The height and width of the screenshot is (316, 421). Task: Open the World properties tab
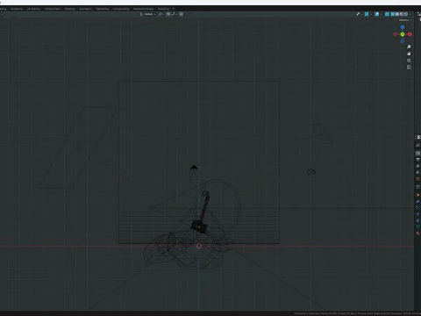tap(418, 179)
